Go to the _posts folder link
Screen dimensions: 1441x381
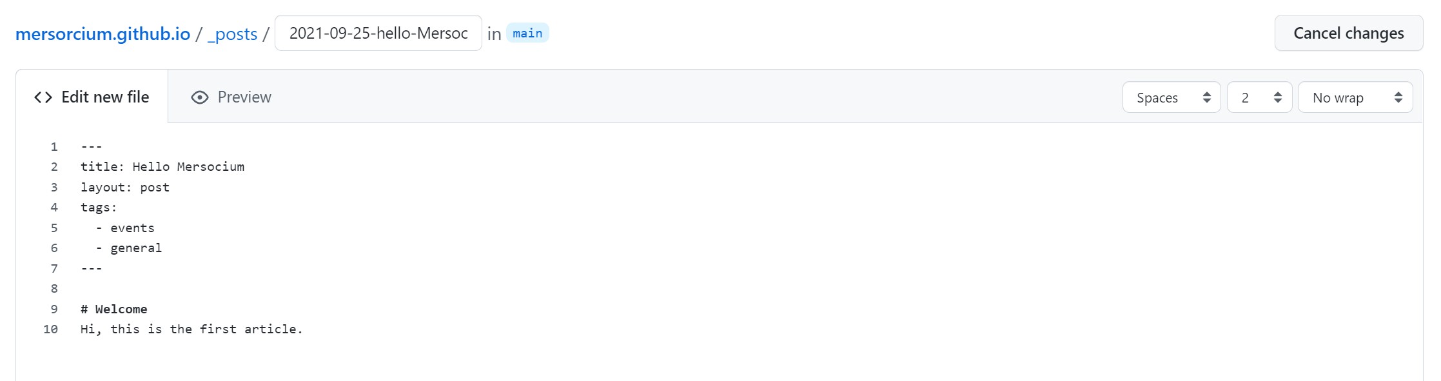tap(233, 34)
